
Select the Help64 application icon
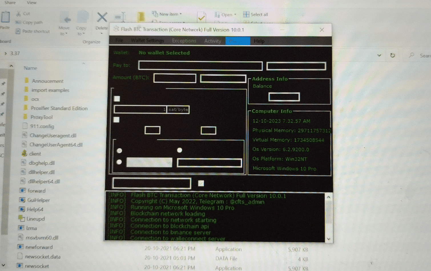pyautogui.click(x=22, y=209)
